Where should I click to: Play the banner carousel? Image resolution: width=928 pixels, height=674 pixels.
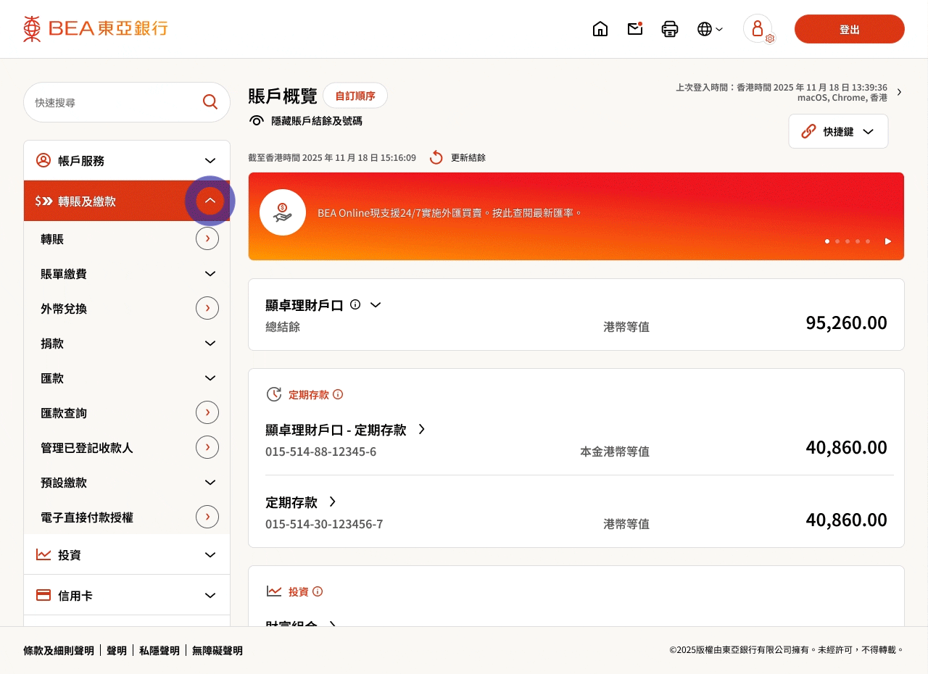coord(888,241)
